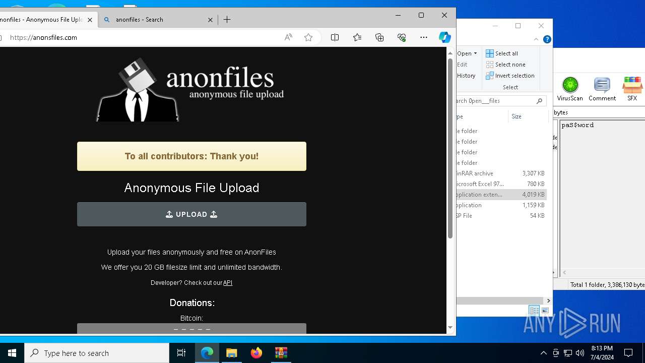Expand the Open dropdown in Explorer ribbon
This screenshot has height=363, width=645.
pos(467,53)
